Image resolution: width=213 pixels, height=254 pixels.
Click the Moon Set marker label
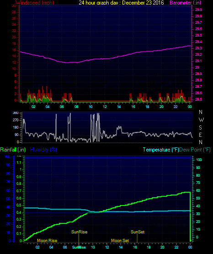point(120,241)
